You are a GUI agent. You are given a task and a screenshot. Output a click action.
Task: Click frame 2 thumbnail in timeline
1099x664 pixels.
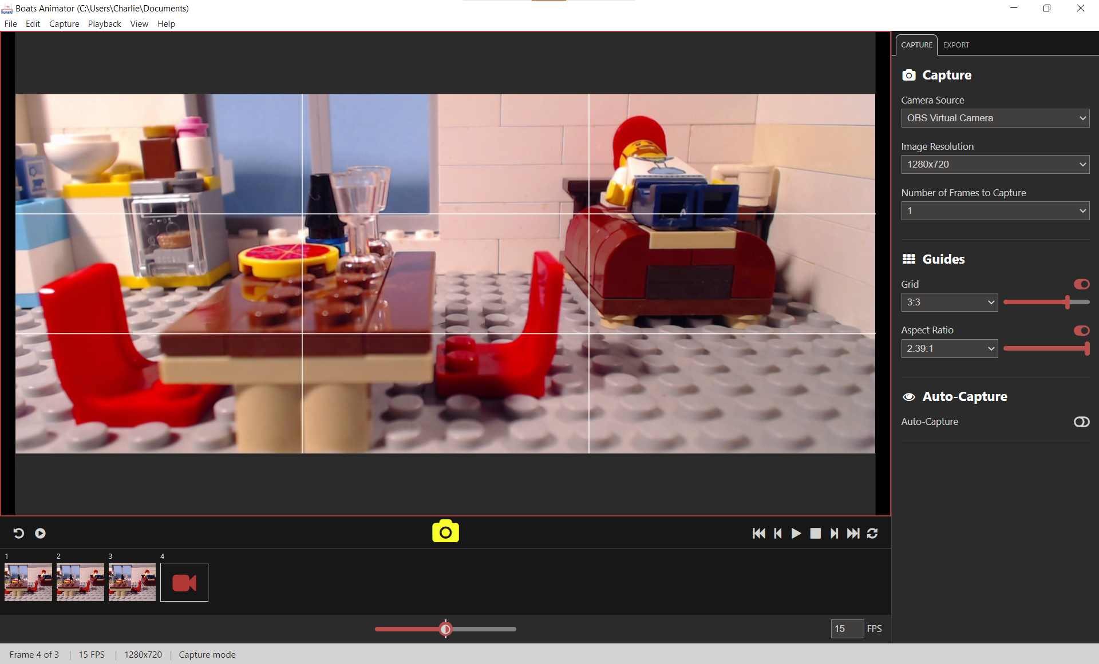click(80, 581)
